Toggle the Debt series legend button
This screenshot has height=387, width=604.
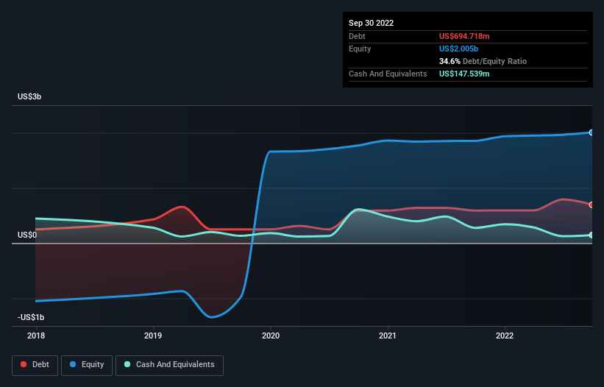(x=35, y=365)
